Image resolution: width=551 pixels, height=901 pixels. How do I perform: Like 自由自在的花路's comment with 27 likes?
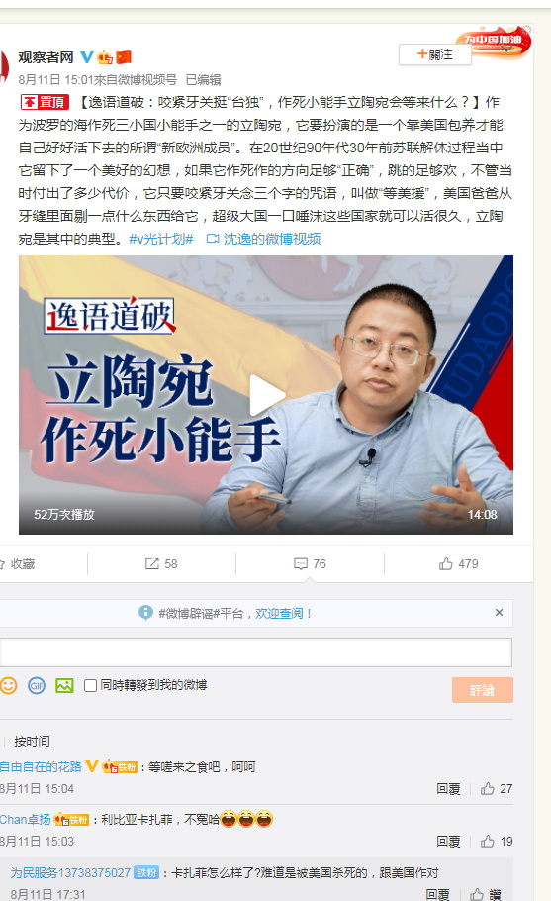click(497, 789)
